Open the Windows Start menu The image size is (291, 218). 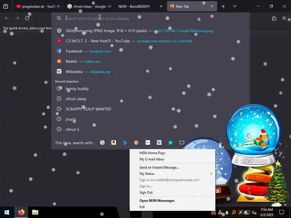click(x=7, y=212)
